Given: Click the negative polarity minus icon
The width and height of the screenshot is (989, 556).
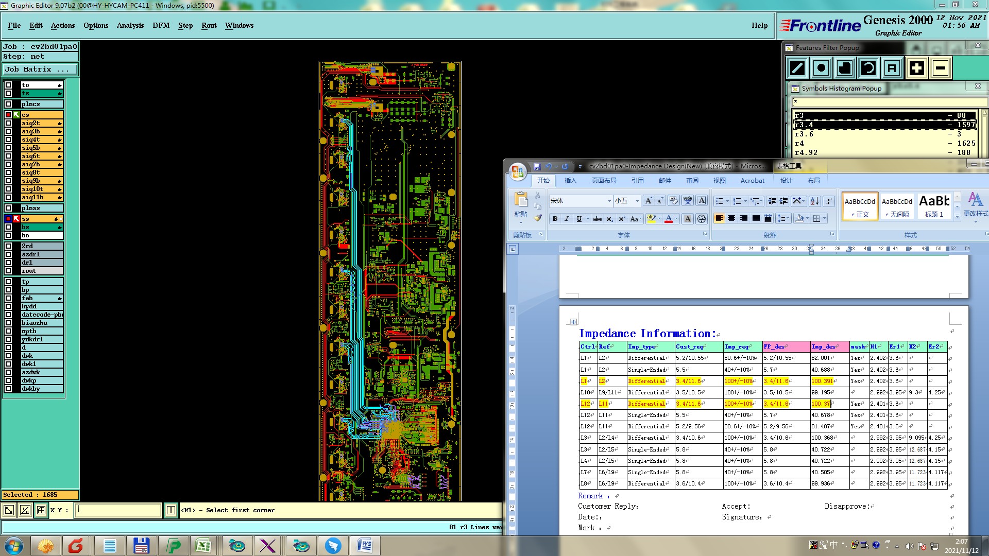Looking at the screenshot, I should pyautogui.click(x=940, y=68).
